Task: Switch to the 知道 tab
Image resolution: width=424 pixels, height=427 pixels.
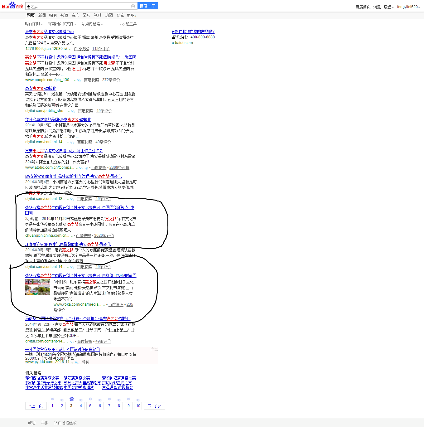Action: [x=64, y=15]
